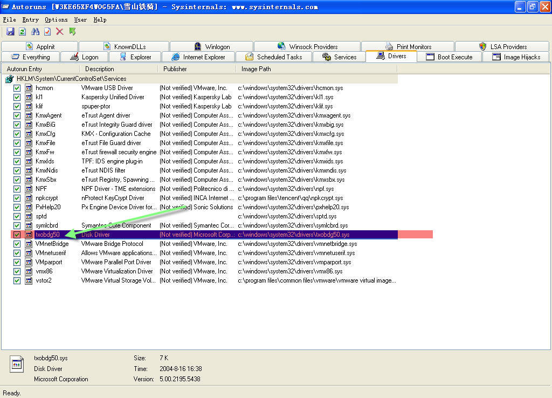Switch to the Winsock Providers tab
Image resolution: width=552 pixels, height=398 pixels.
tap(307, 46)
